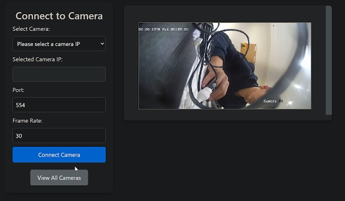Click the live camera feed image
Screen dimensions: 345x201
(x=225, y=66)
